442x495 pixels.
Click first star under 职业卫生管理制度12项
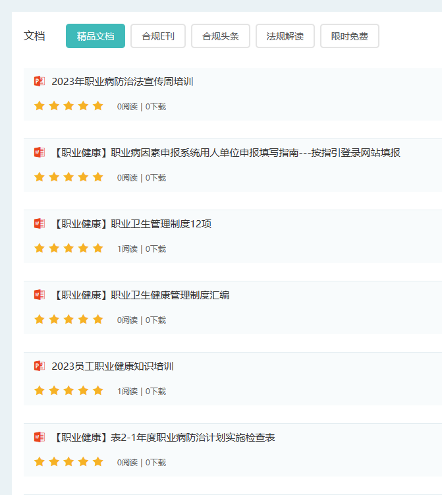tap(40, 248)
